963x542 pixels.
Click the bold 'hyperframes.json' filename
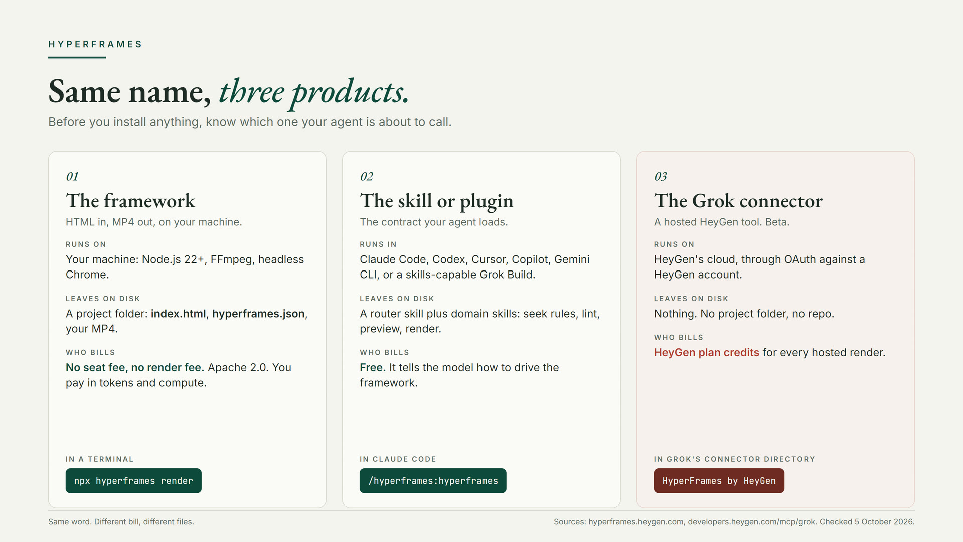tap(258, 314)
